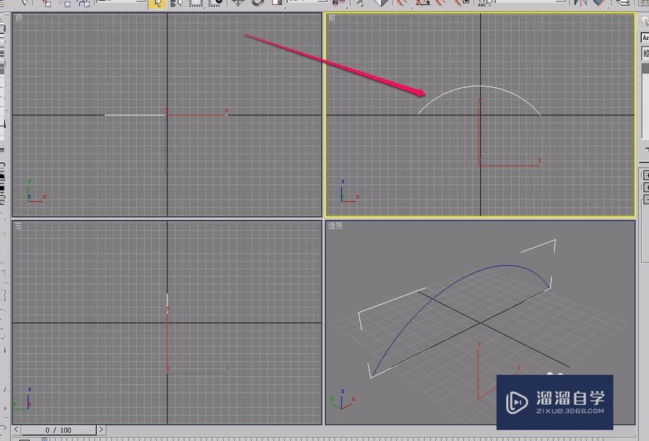This screenshot has width=649, height=441.
Task: Click the 0 / 100 time slider
Action: 59,430
